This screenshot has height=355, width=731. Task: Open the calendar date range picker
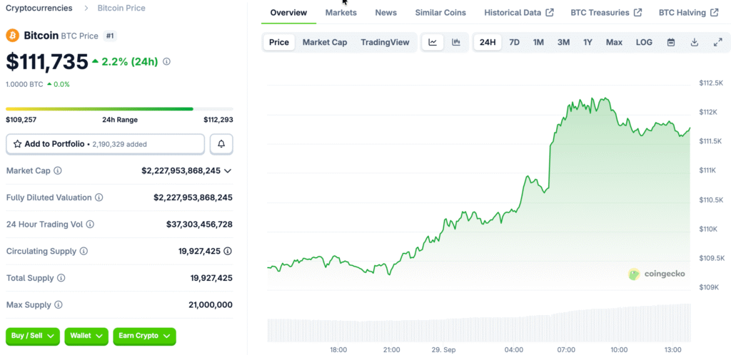(x=671, y=42)
